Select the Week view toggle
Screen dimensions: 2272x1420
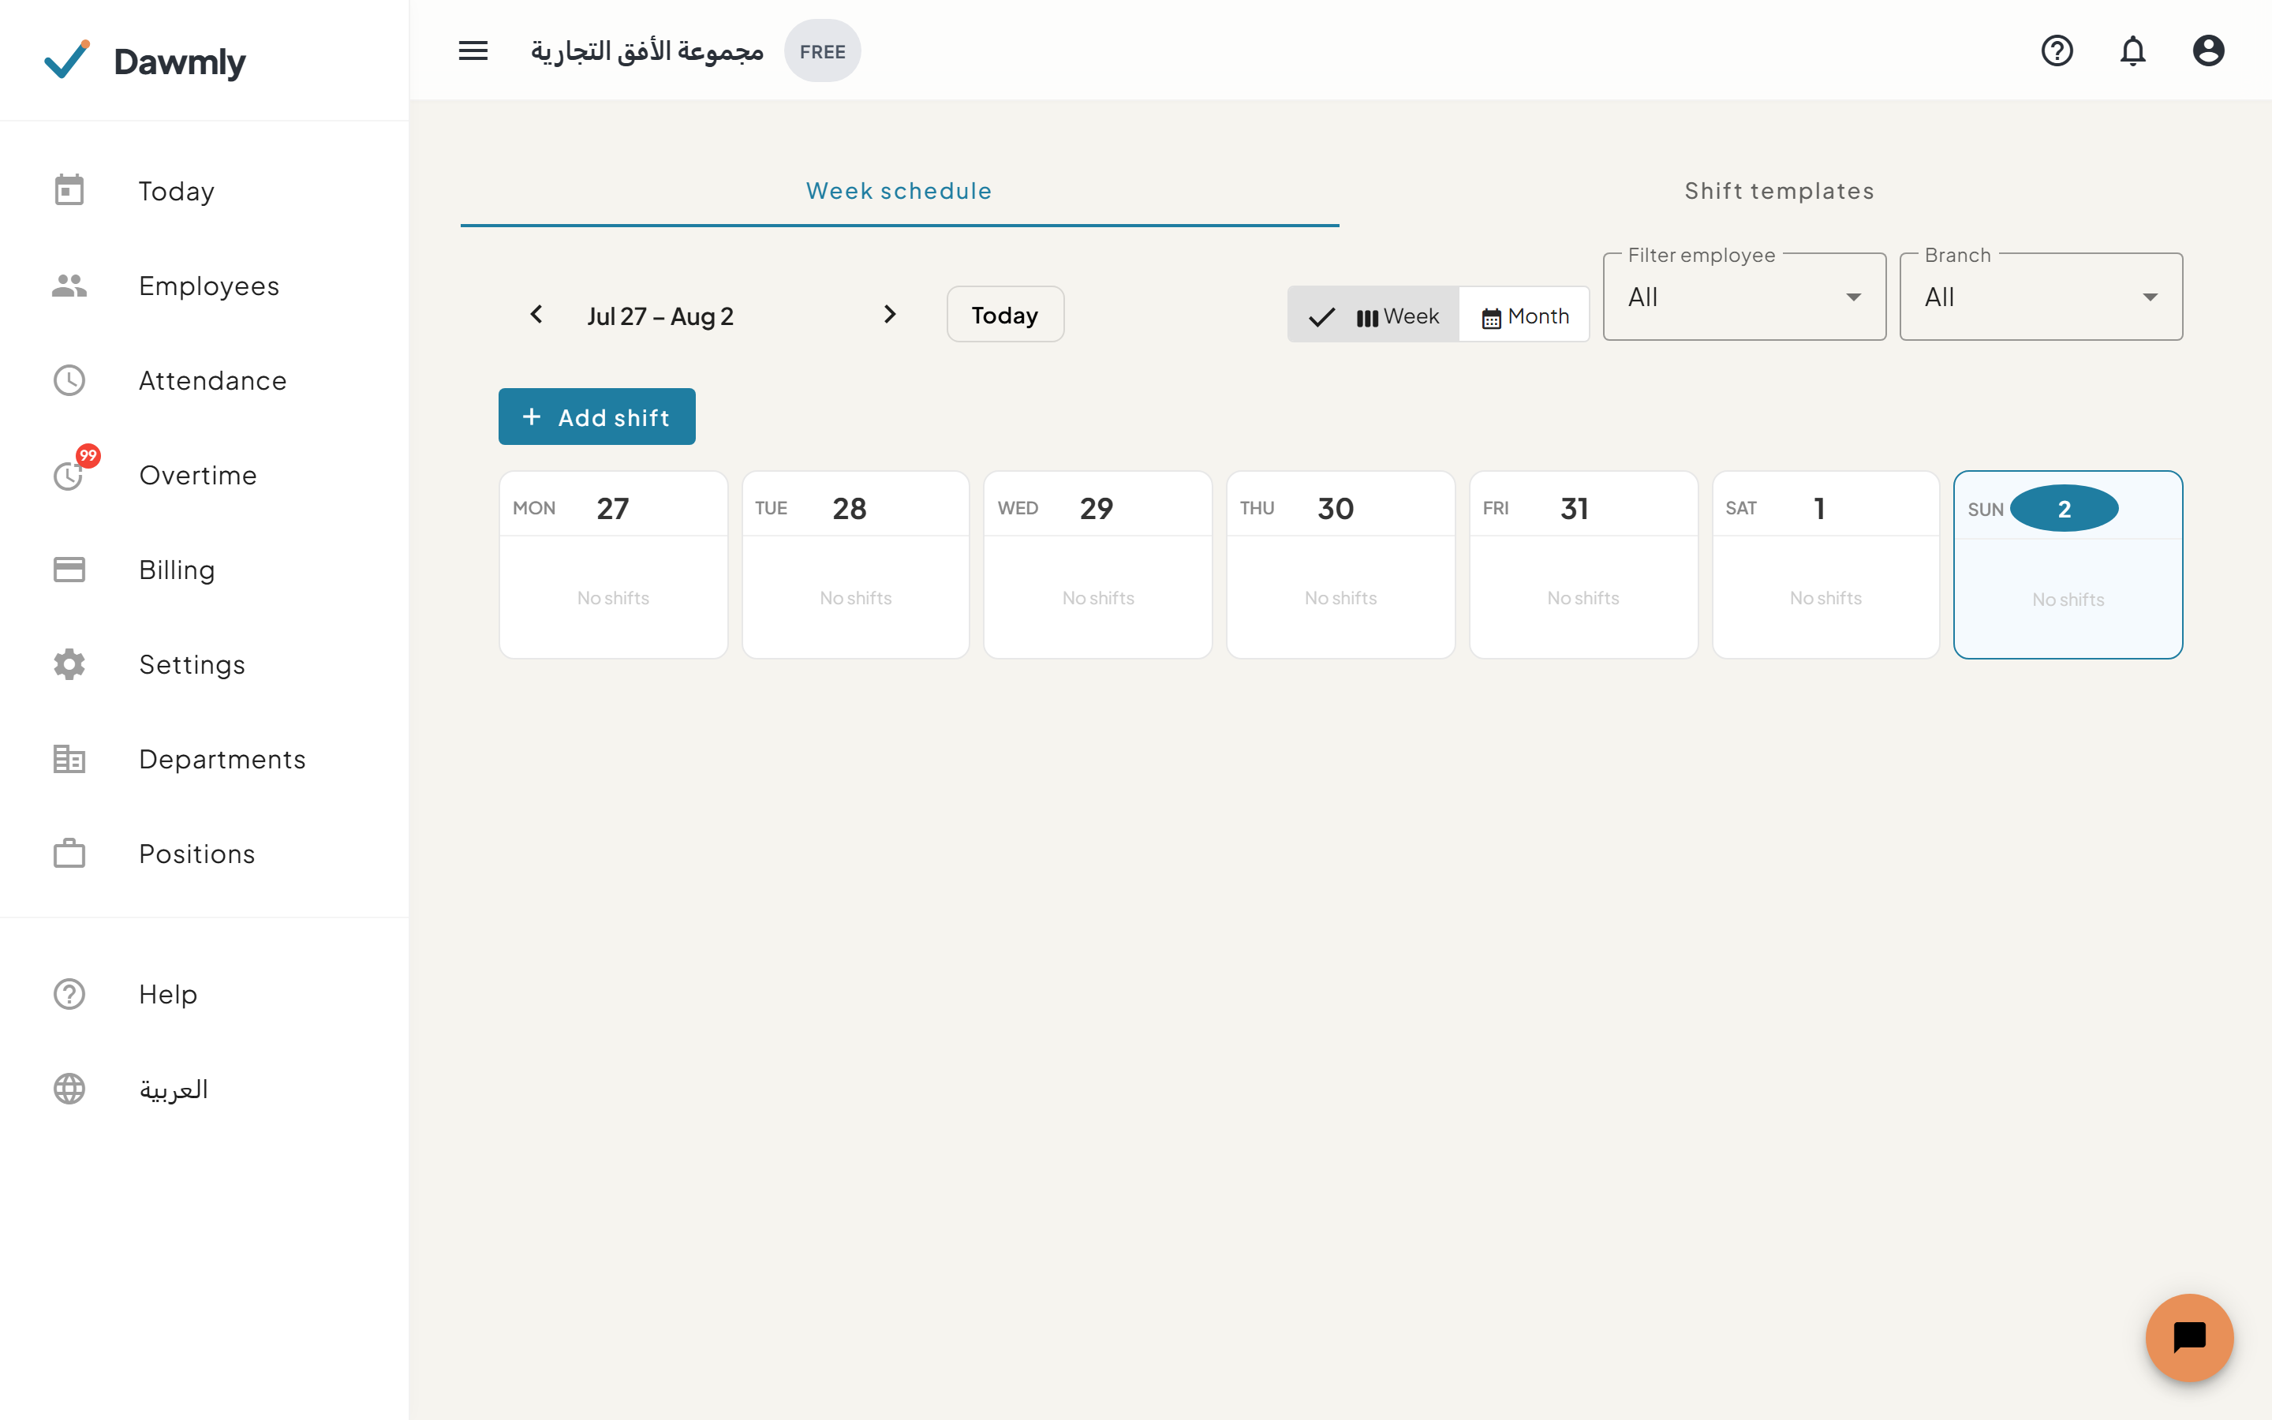(1373, 316)
